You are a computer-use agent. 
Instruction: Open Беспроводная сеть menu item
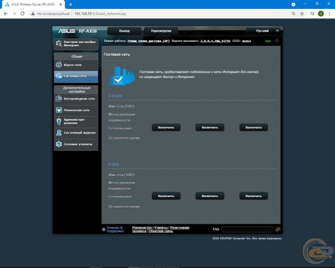[x=76, y=99]
